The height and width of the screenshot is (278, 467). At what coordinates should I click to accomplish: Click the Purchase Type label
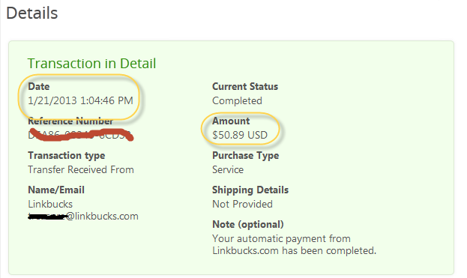point(246,155)
